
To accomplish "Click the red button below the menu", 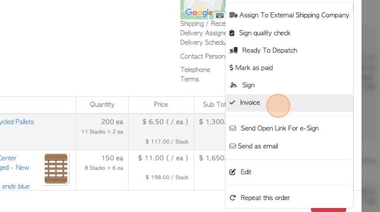I will (x=328, y=210).
